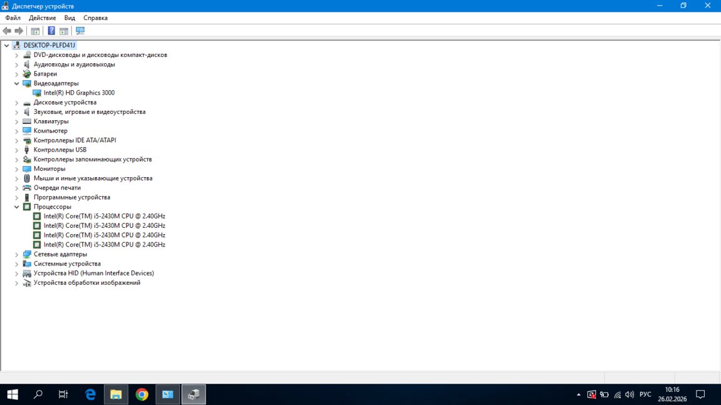Image resolution: width=721 pixels, height=405 pixels.
Task: Show or hide the console tree icon
Action: (35, 31)
